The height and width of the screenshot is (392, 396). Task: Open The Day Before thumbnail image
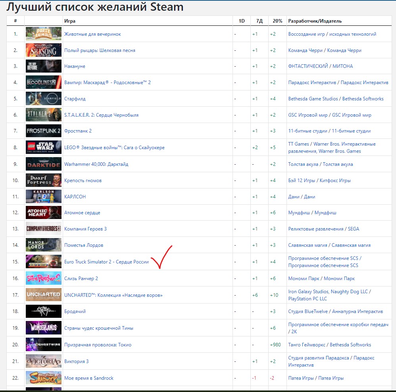coord(43,66)
